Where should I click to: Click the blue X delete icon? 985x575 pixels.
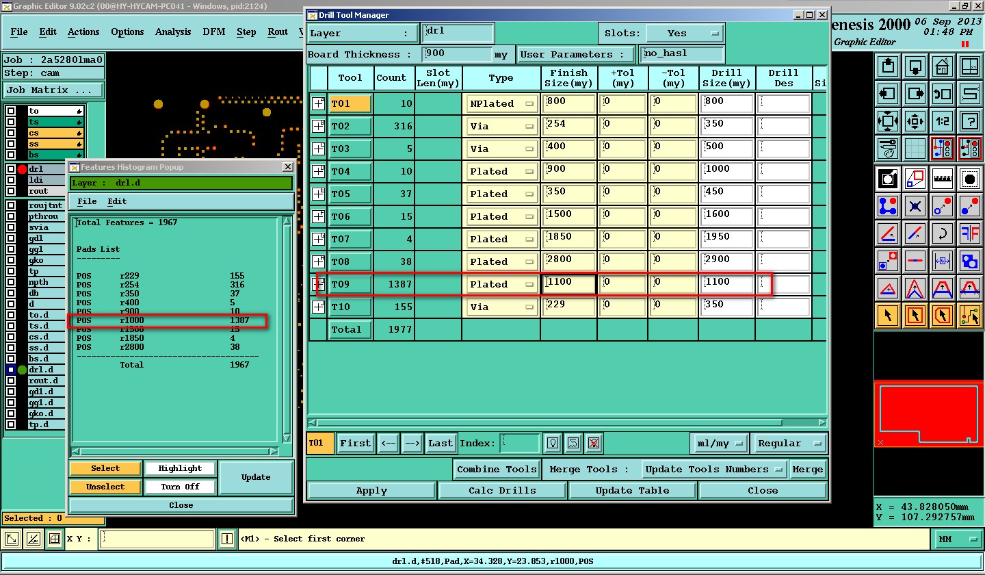915,206
